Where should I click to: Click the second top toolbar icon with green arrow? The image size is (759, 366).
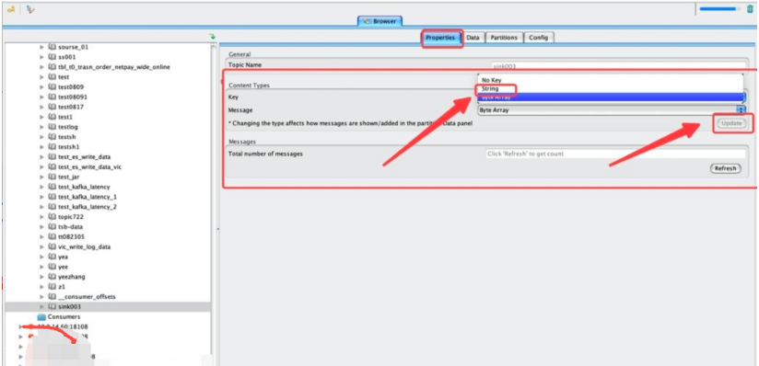pos(30,9)
